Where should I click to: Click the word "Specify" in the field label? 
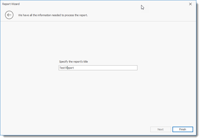click(x=64, y=61)
